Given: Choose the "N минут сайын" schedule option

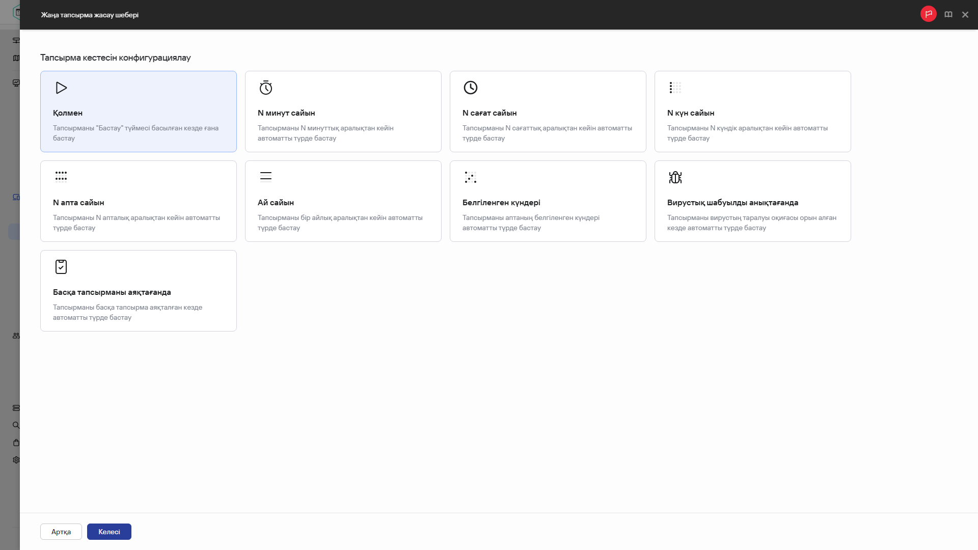Looking at the screenshot, I should click(343, 112).
